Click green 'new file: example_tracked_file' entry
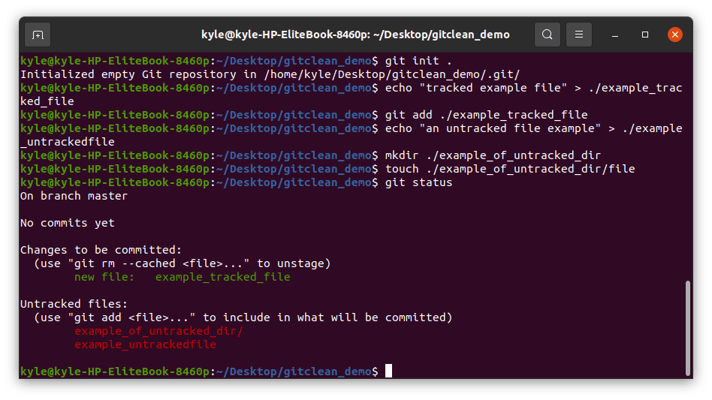 pos(182,277)
